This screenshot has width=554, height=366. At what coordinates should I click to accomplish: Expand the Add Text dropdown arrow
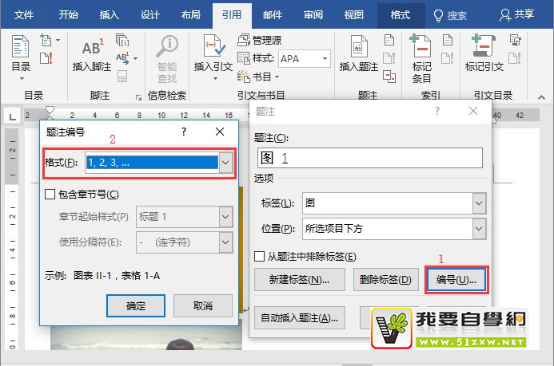[58, 40]
